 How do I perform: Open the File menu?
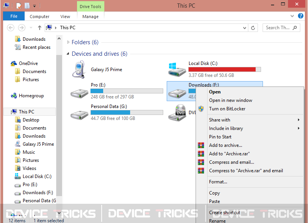pos(14,16)
